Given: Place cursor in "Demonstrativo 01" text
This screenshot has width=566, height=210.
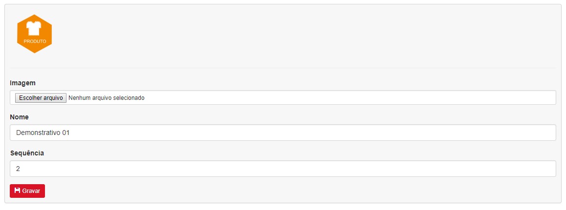Looking at the screenshot, I should tap(43, 133).
